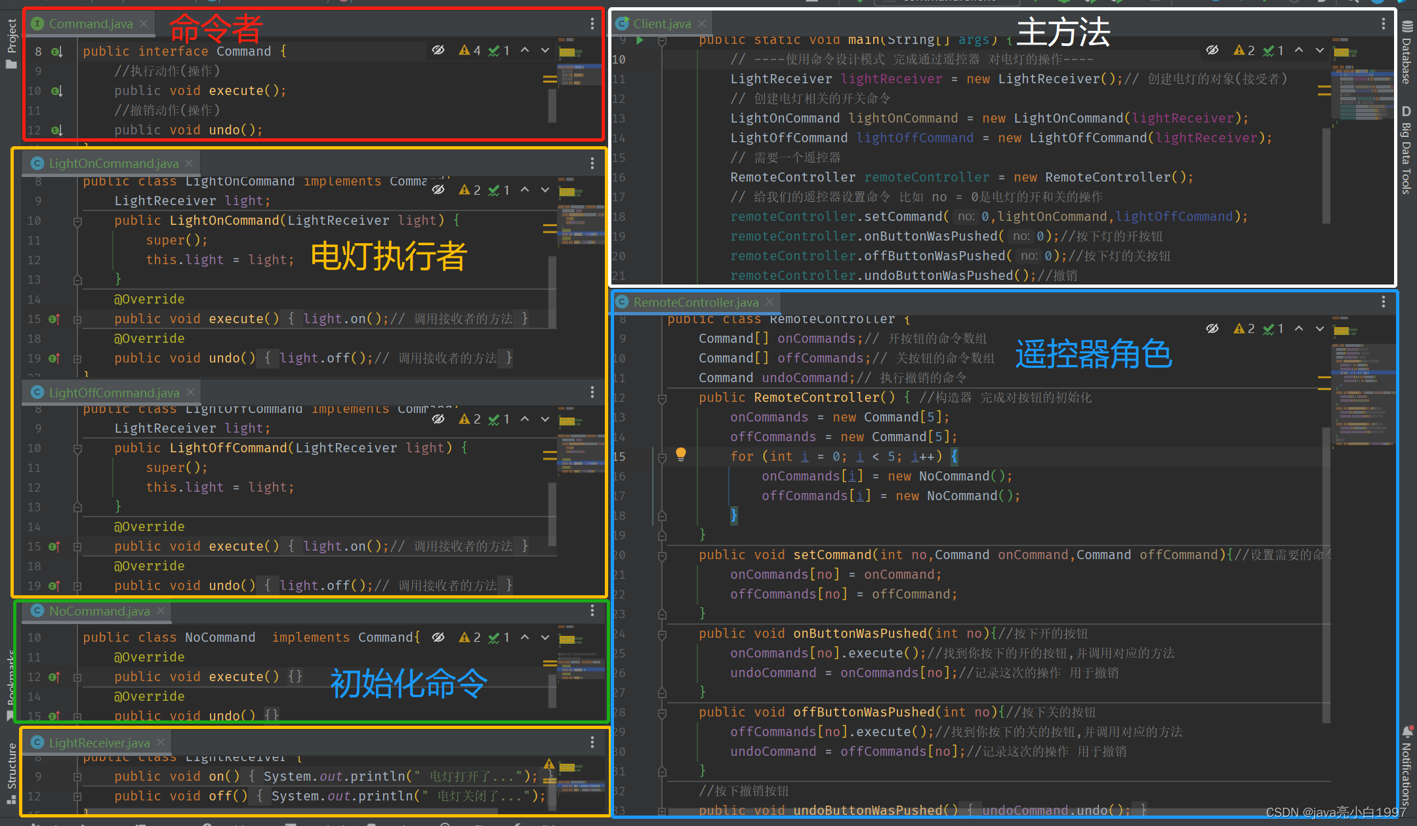Open tab options menu for LightReceiver.java pane
This screenshot has height=826, width=1417.
(x=592, y=742)
